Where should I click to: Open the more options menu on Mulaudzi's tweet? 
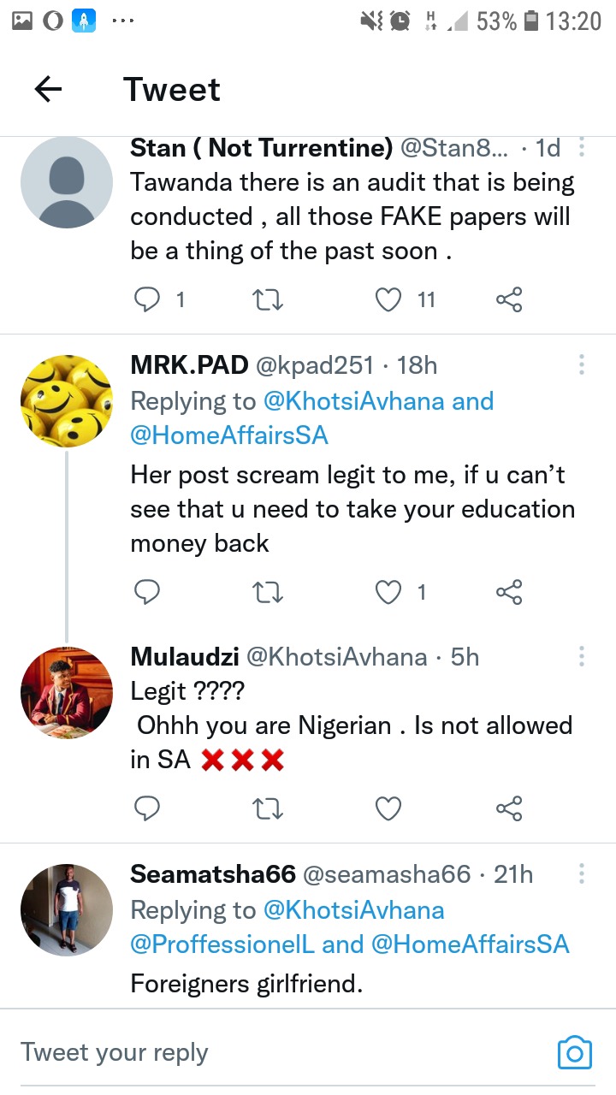pos(582,656)
